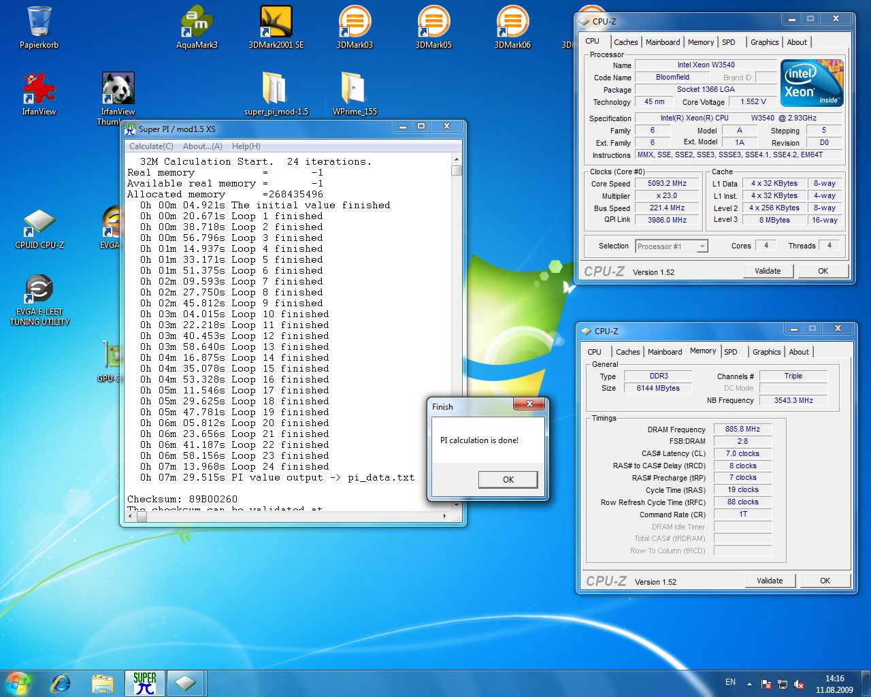871x697 pixels.
Task: Click the Intel Xeon inside logo
Action: 812,83
